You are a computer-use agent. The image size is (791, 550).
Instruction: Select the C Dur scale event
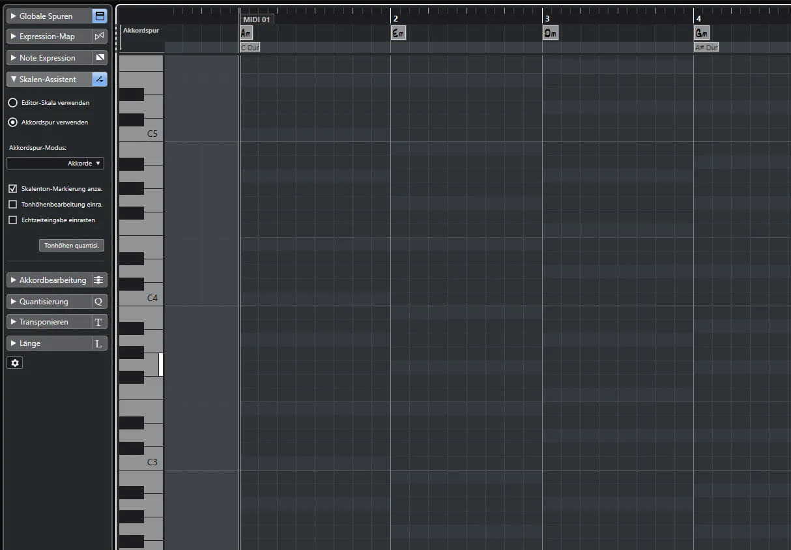click(x=250, y=48)
